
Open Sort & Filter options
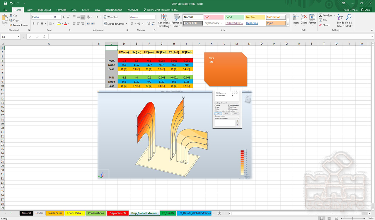click(x=340, y=21)
